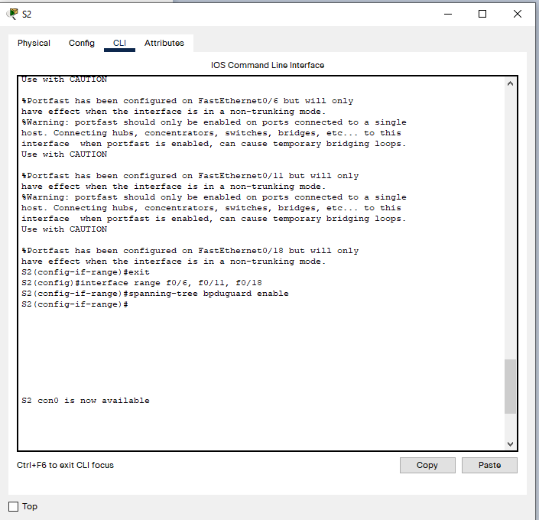539x520 pixels.
Task: Click the Copy button
Action: tap(427, 465)
